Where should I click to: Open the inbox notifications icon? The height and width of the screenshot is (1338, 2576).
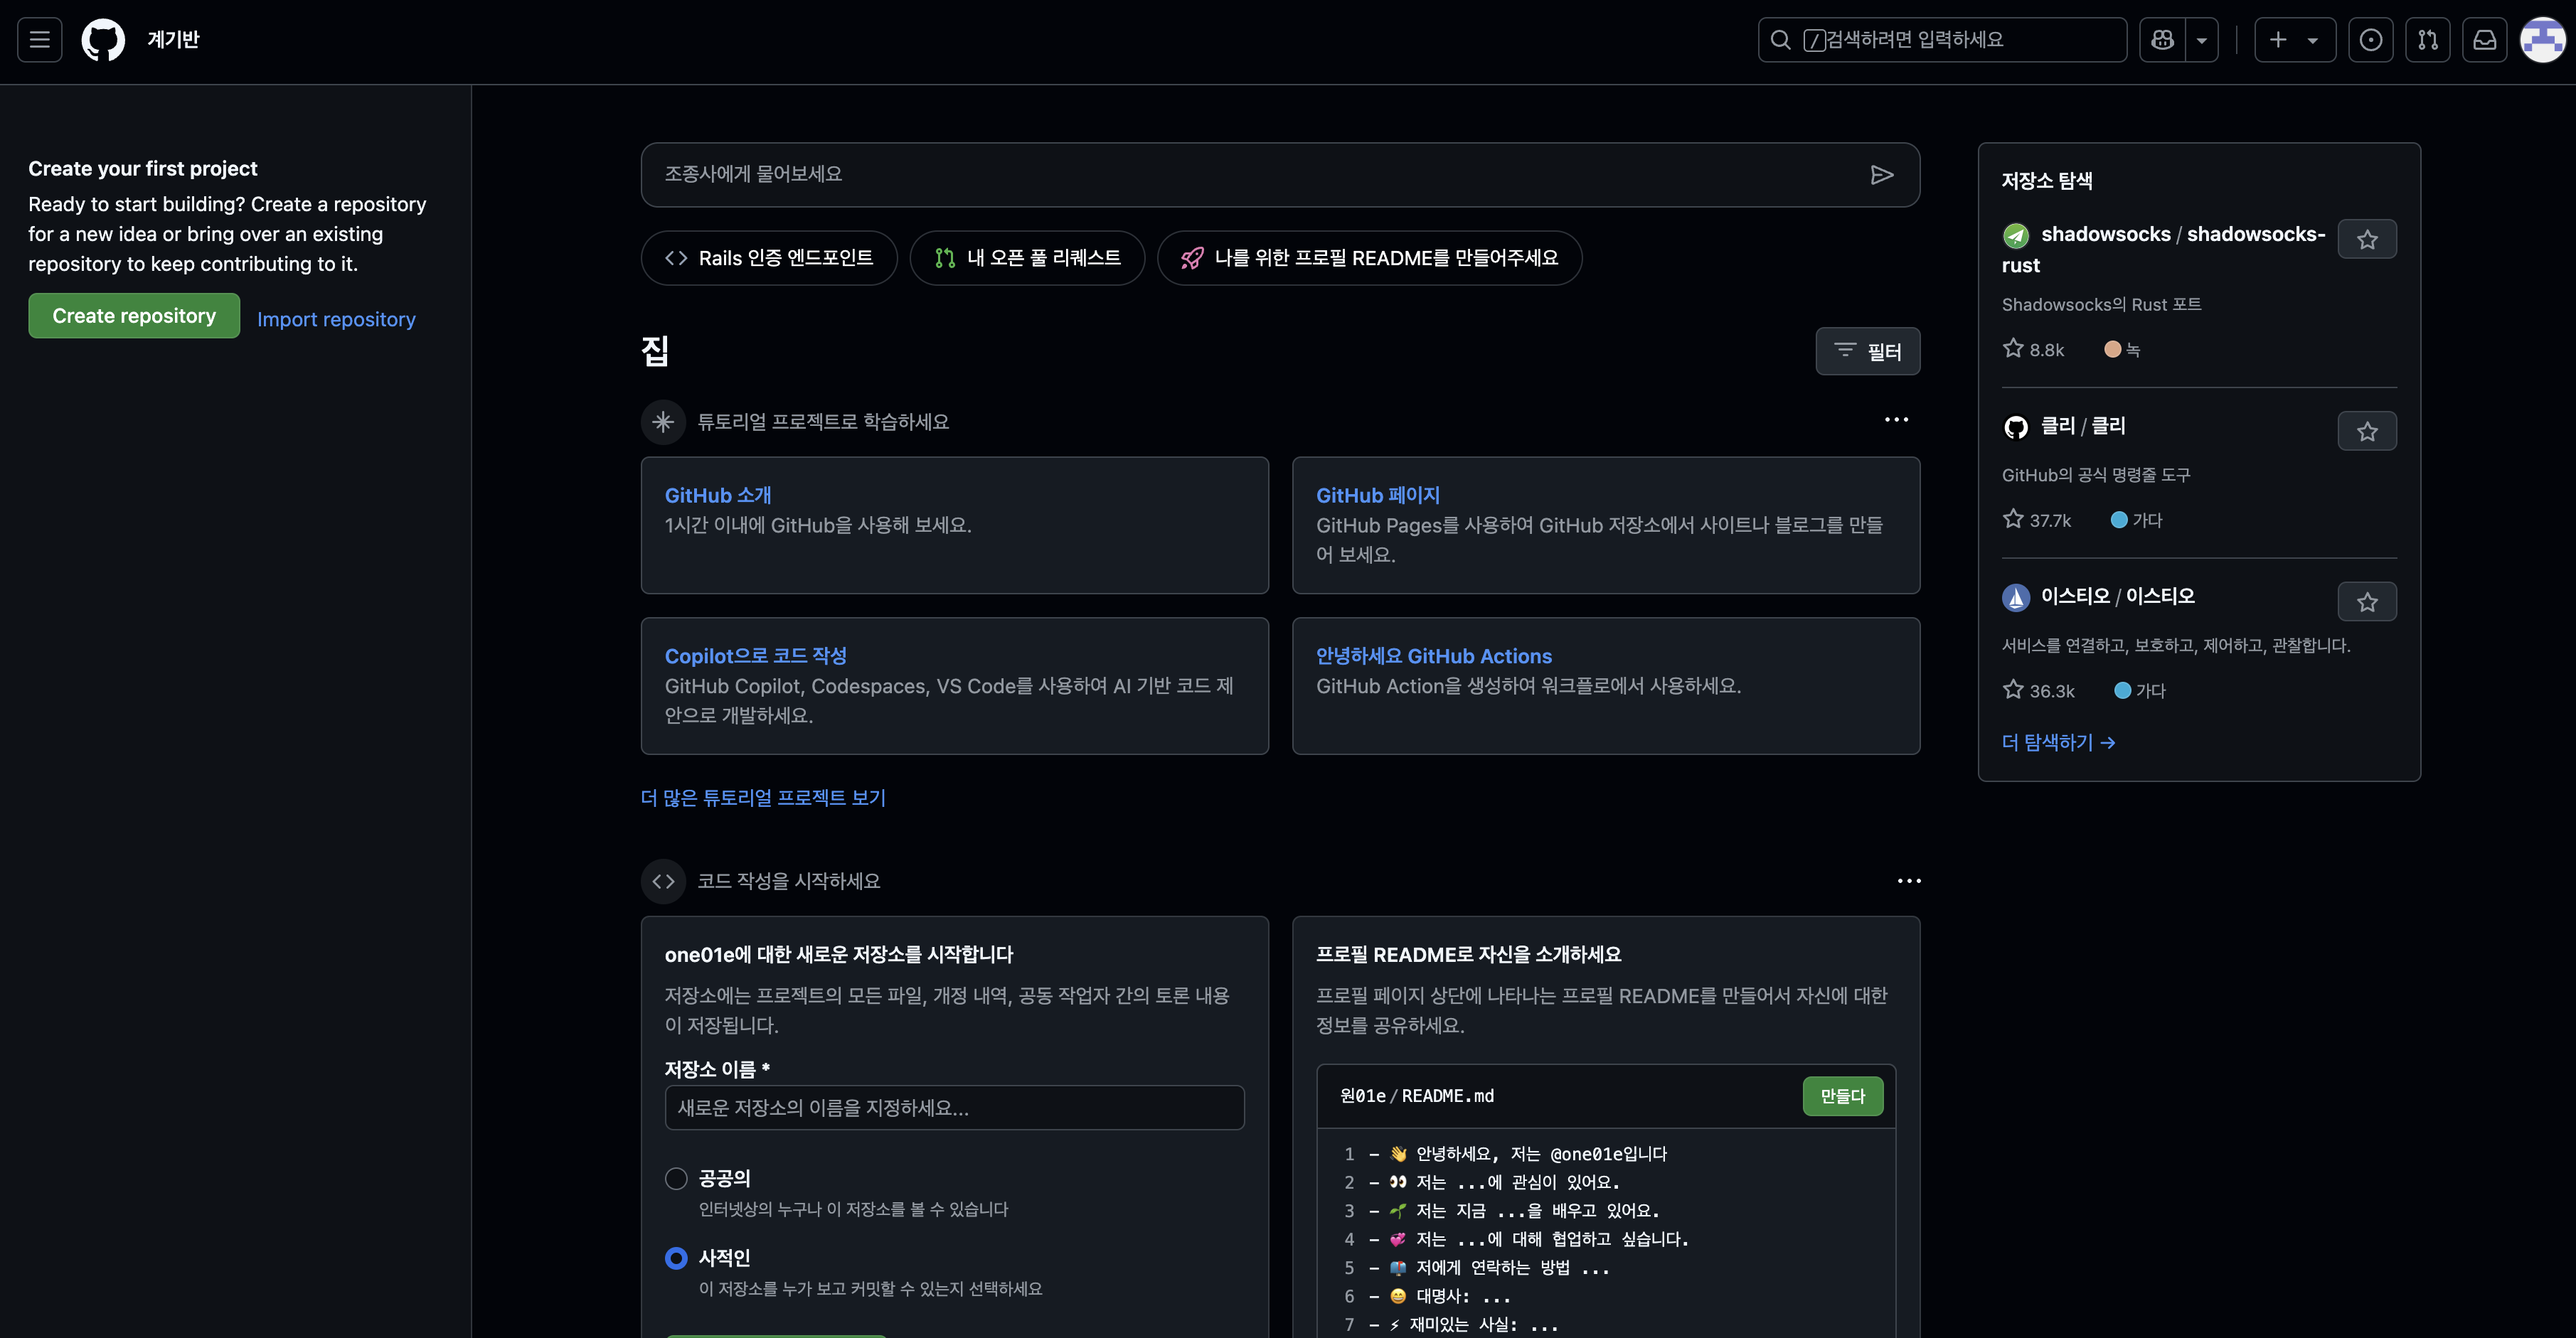[x=2486, y=39]
